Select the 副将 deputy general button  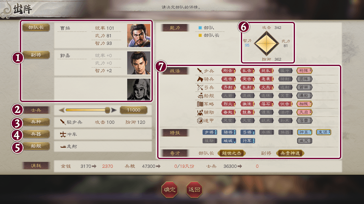[x=36, y=55]
